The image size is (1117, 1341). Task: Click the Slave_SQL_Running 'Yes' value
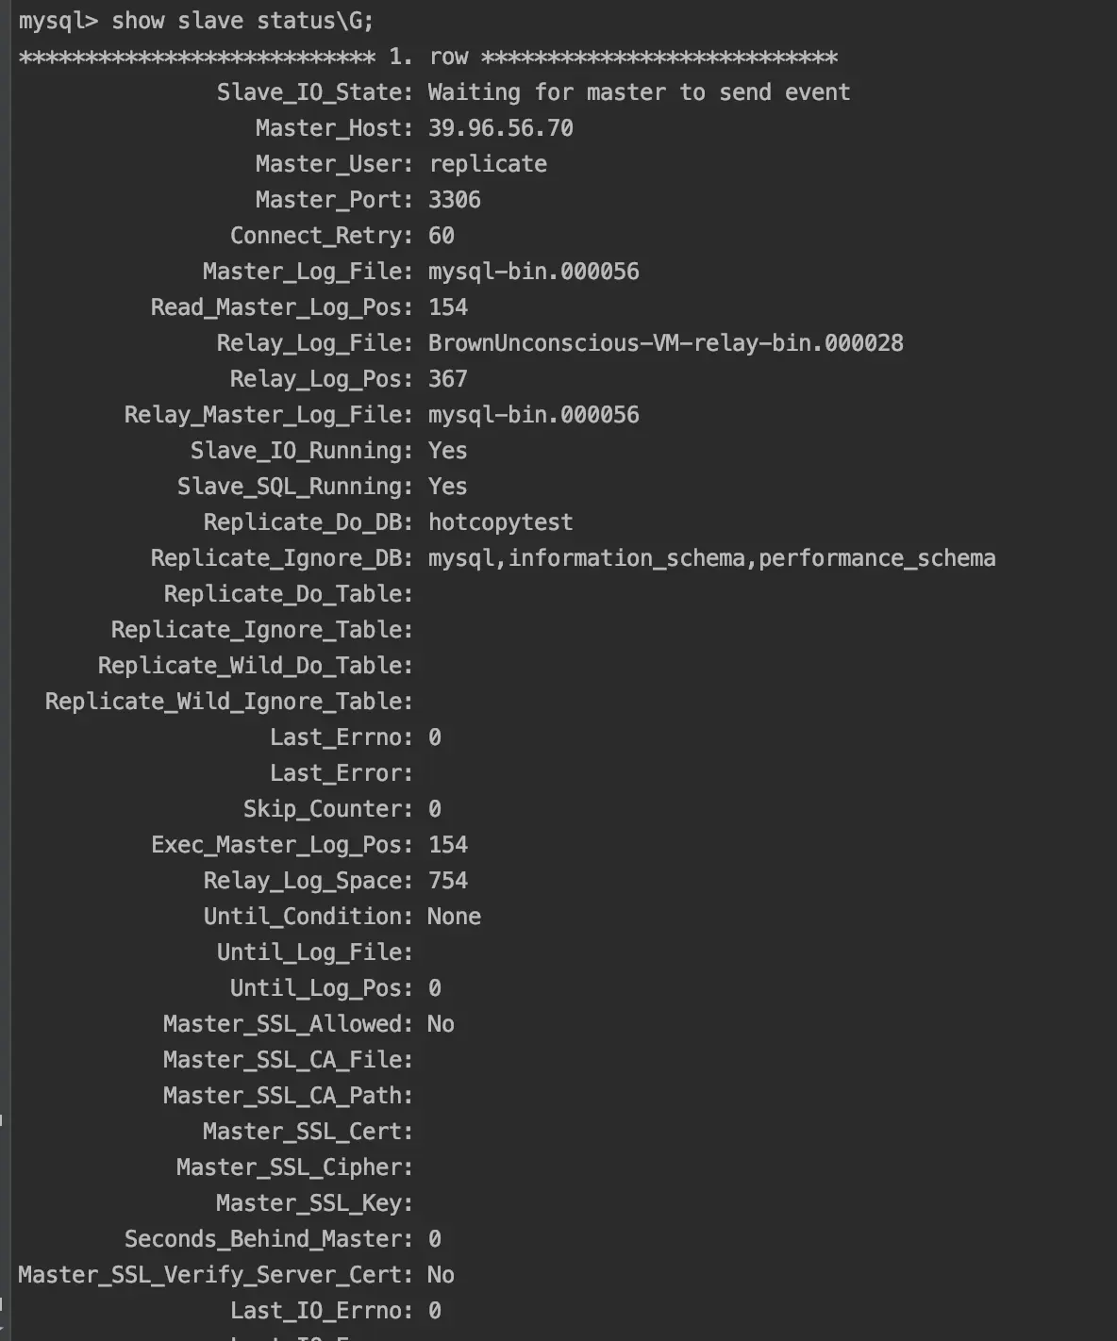point(447,487)
